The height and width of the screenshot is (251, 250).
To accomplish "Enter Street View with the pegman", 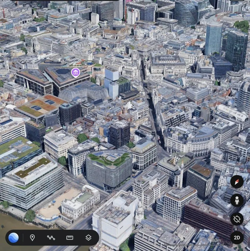I will click(x=237, y=200).
